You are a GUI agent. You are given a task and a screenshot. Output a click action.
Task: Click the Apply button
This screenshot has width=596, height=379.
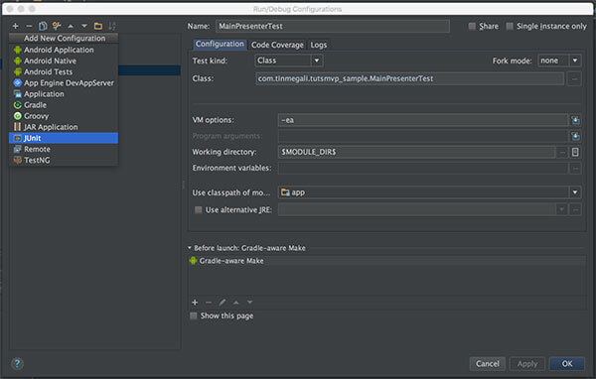(527, 364)
